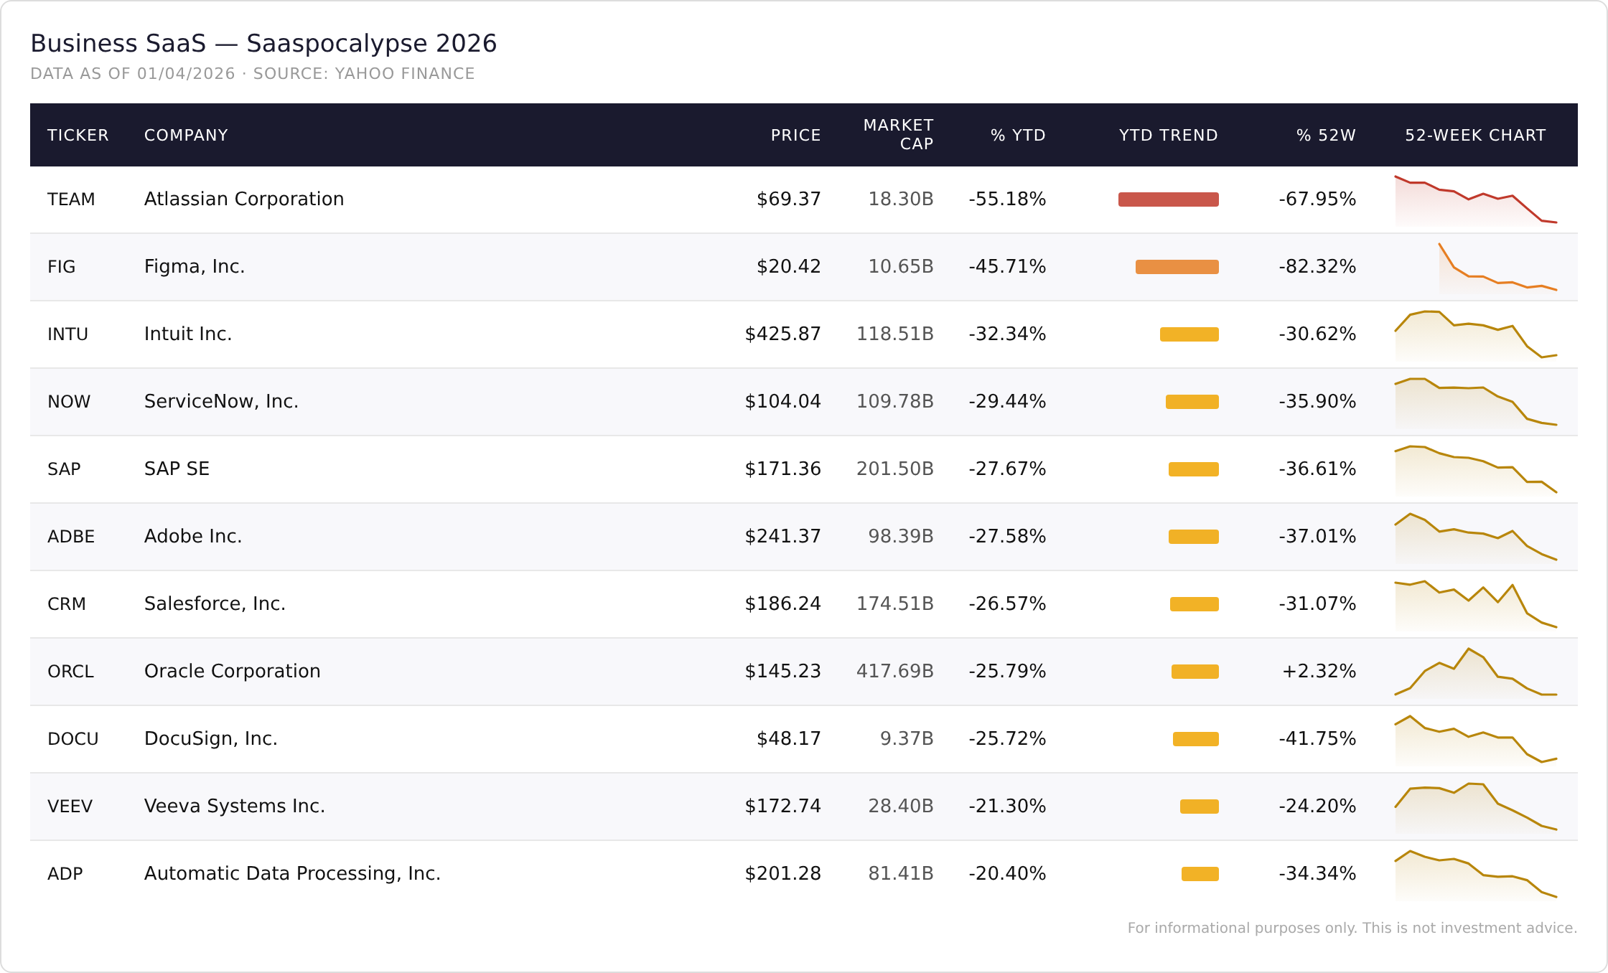Select the -21.30% YTD value
The height and width of the screenshot is (973, 1608).
pyautogui.click(x=1007, y=806)
